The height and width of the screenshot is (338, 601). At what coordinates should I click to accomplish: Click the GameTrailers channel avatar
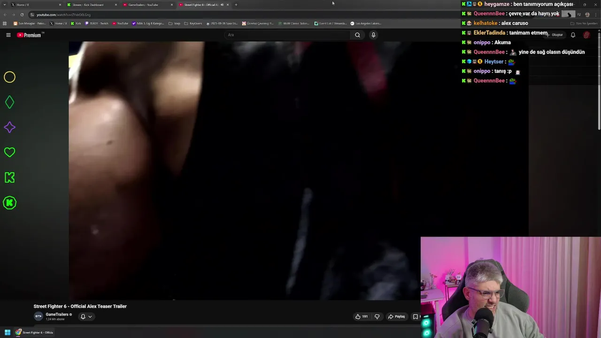click(x=39, y=316)
